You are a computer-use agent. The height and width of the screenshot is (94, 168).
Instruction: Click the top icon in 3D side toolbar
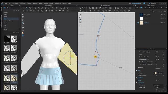tap(23, 15)
